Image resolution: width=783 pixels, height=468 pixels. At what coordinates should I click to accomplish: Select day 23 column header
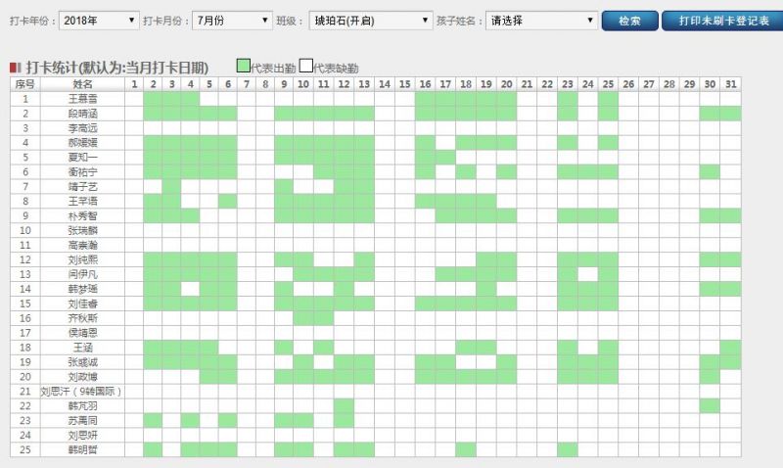pyautogui.click(x=568, y=84)
